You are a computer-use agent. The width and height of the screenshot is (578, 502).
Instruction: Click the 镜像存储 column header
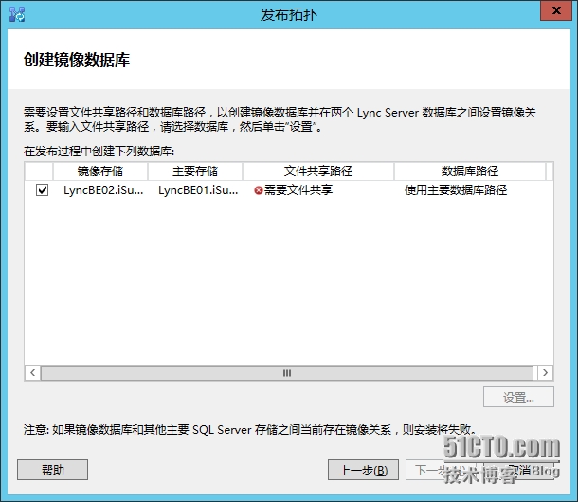[x=100, y=171]
